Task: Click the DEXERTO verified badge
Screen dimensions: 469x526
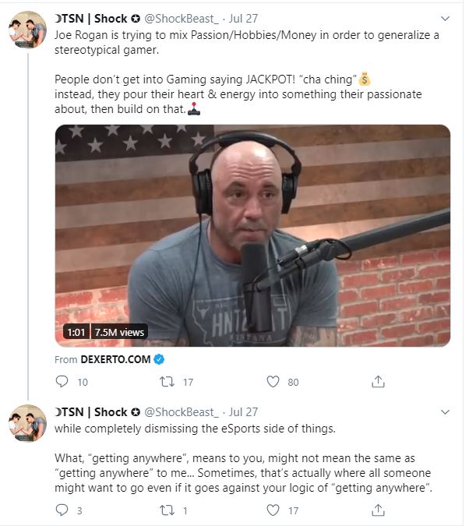Action: (x=159, y=359)
